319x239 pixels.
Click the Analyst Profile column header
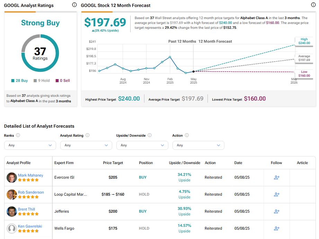[x=18, y=163]
